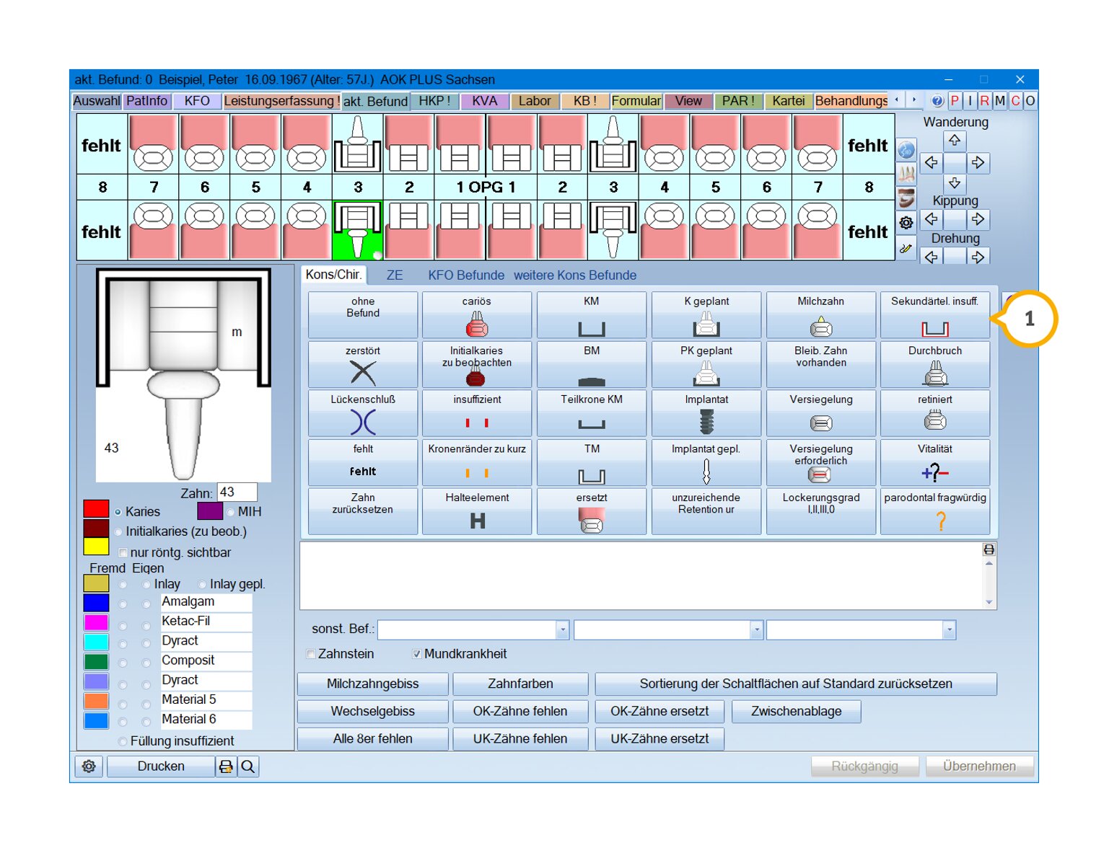This screenshot has width=1109, height=853.
Task: Click the Composit material name field
Action: point(206,660)
